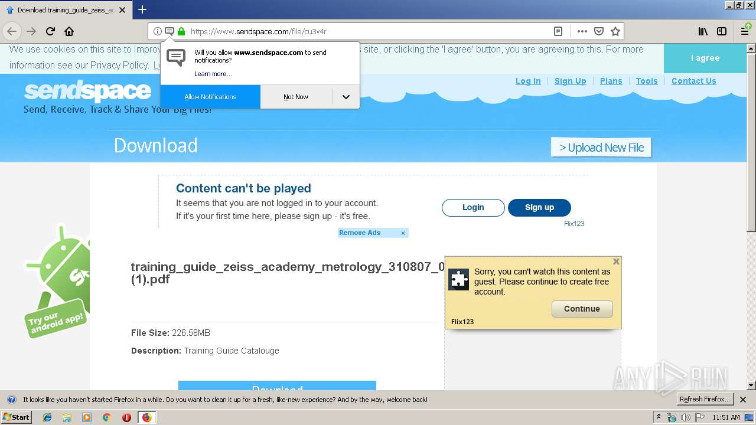Click the Login button in the ad
The height and width of the screenshot is (425, 756).
point(473,208)
